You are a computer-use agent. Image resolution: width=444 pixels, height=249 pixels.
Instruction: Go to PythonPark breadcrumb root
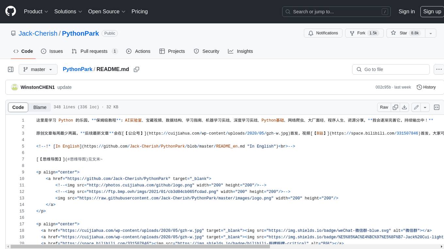[77, 69]
